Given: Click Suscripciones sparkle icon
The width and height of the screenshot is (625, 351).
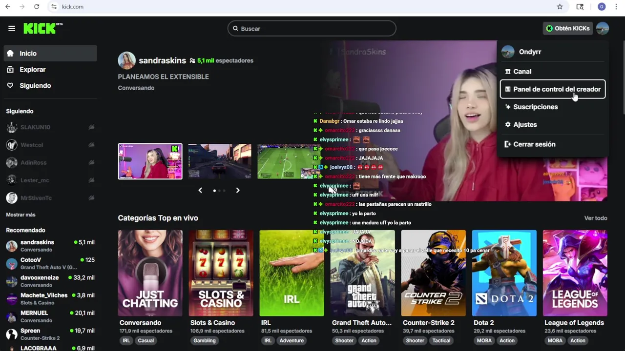Looking at the screenshot, I should 508,107.
